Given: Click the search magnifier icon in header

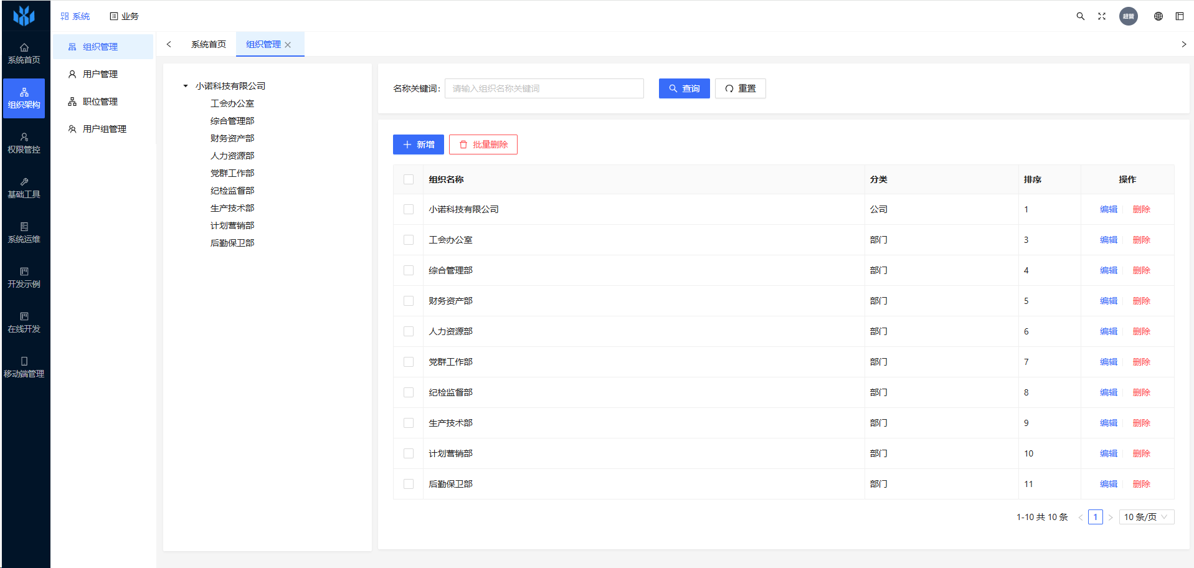Looking at the screenshot, I should click(x=1081, y=16).
